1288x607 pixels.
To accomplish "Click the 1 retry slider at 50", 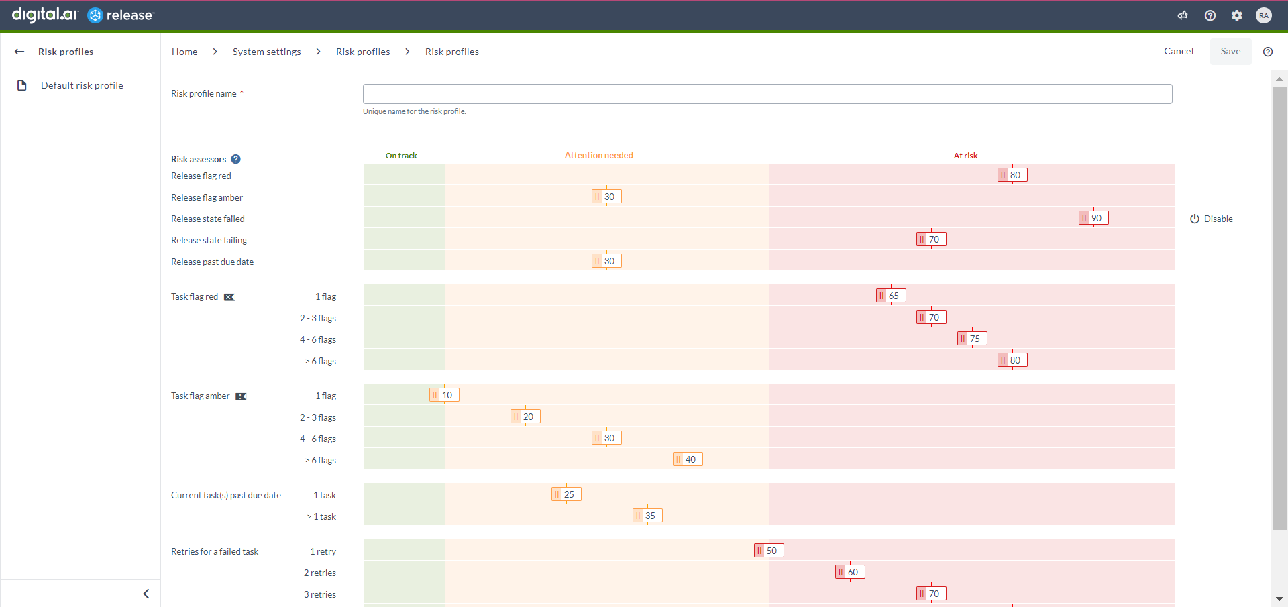I will 769,551.
